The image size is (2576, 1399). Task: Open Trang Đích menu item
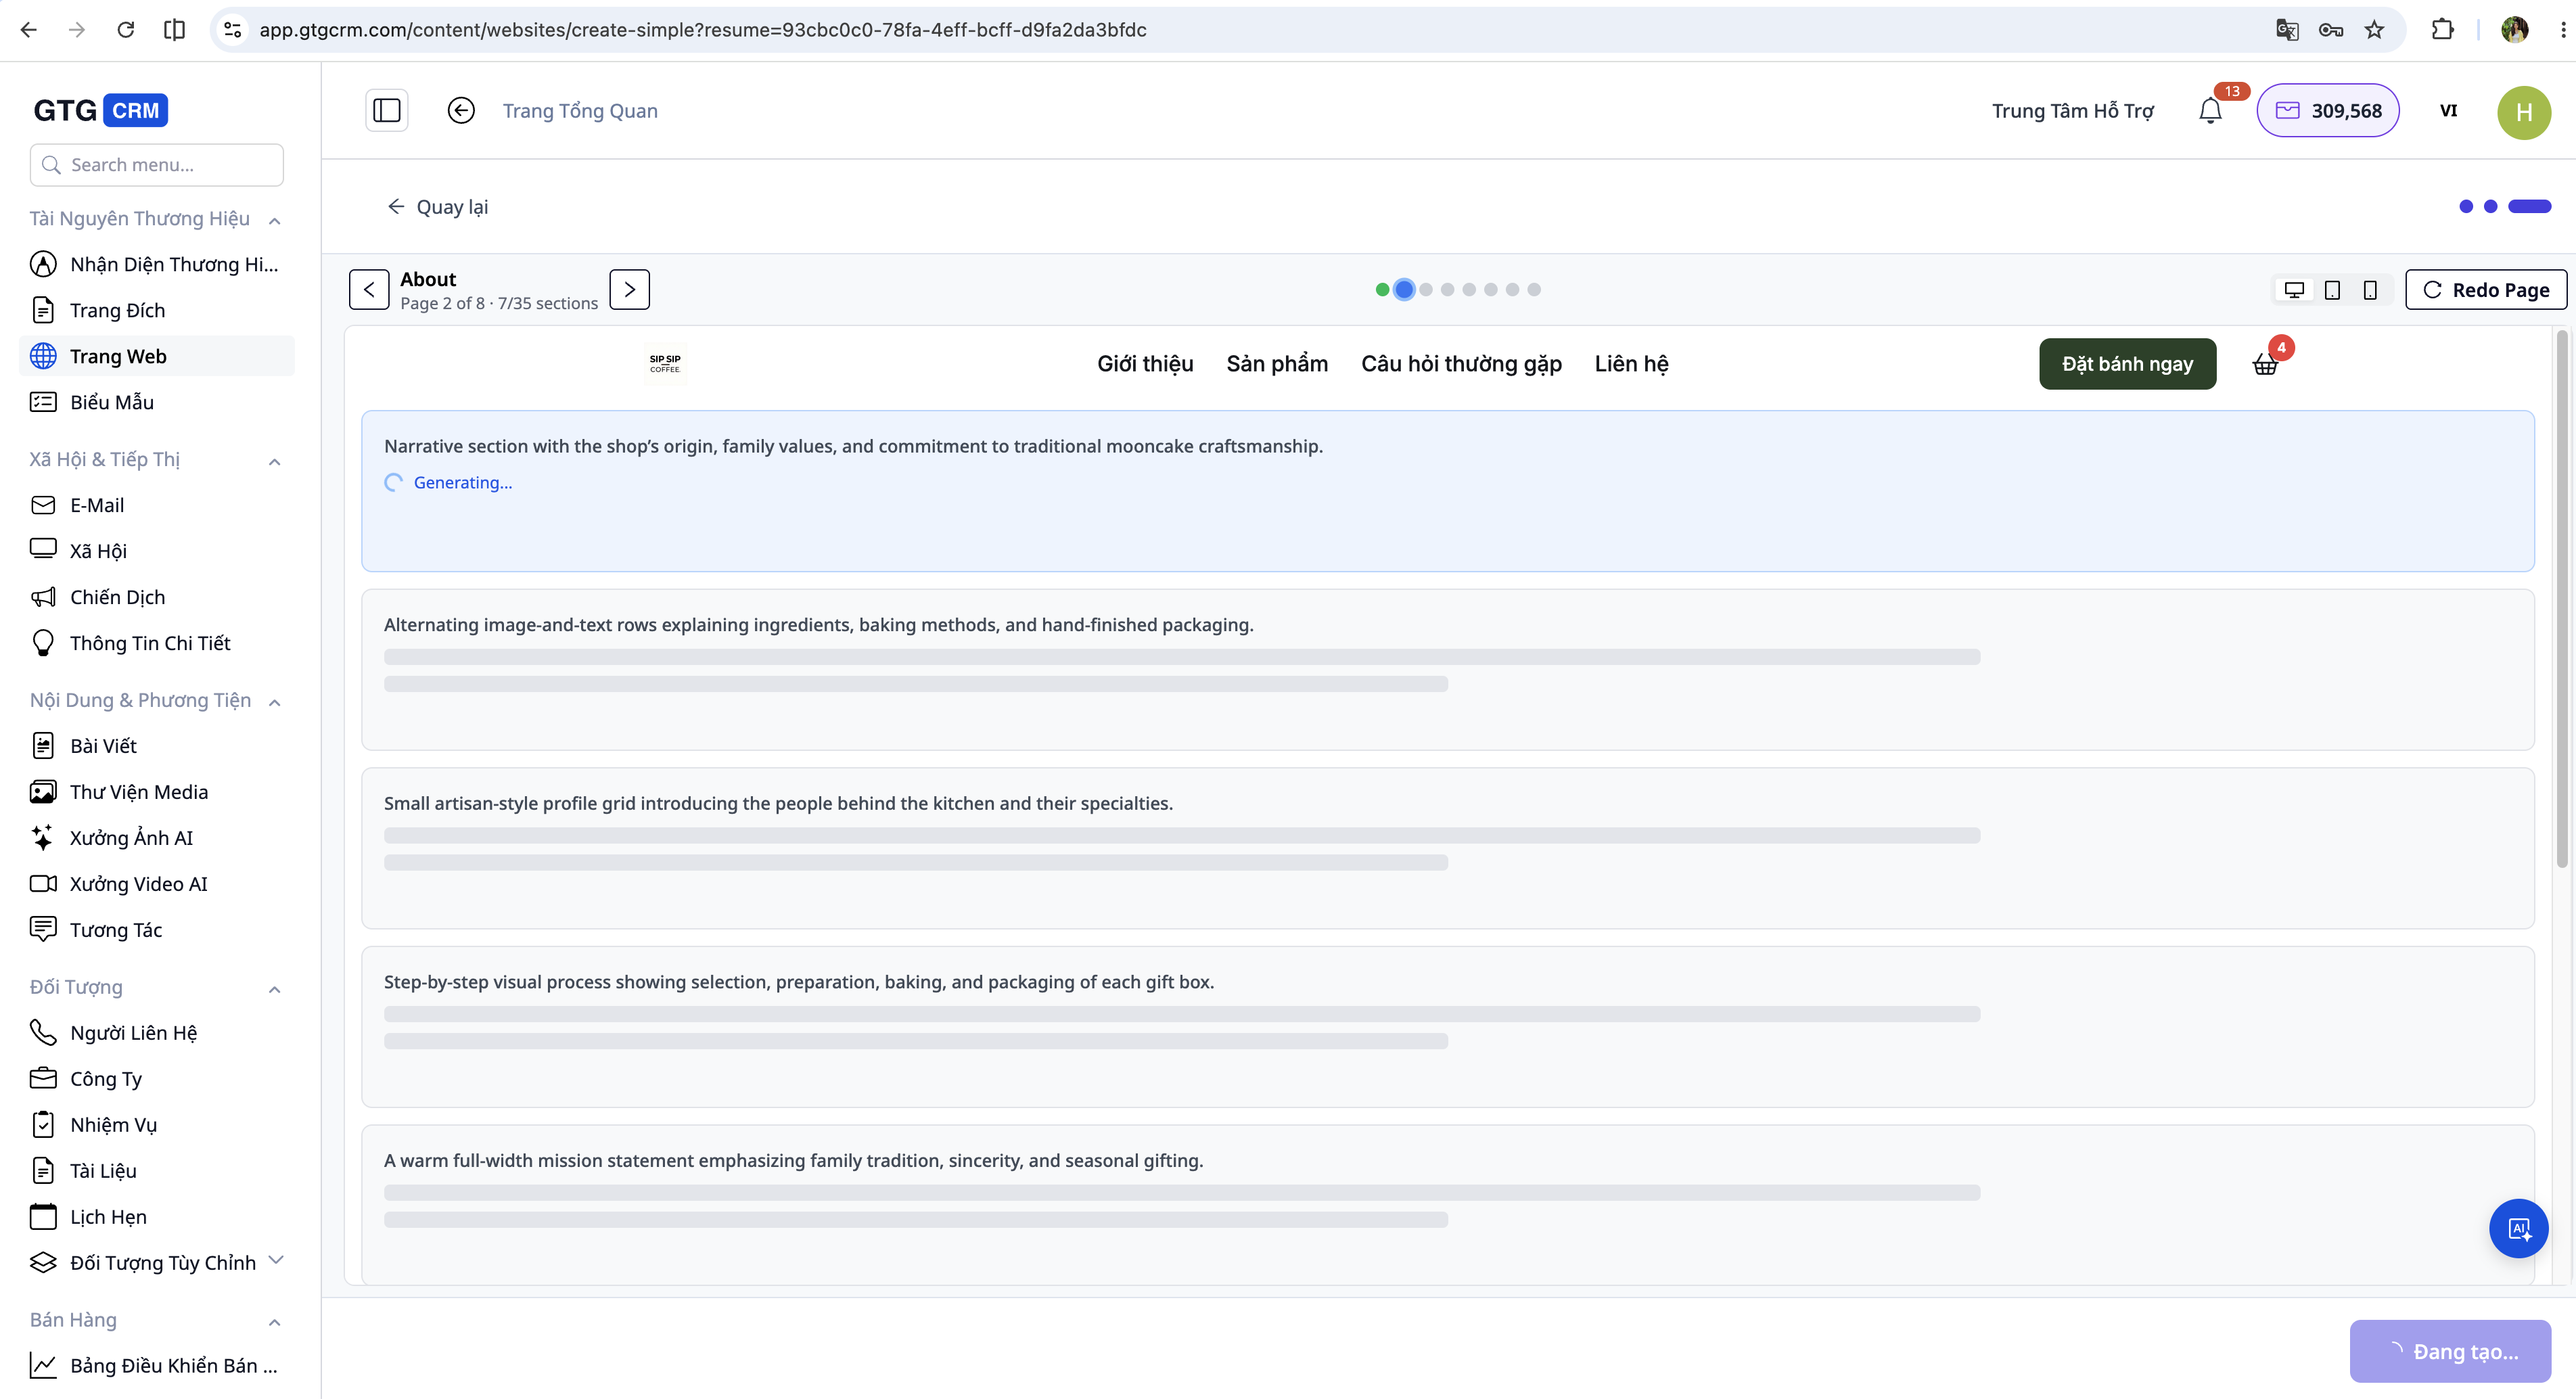(157, 310)
